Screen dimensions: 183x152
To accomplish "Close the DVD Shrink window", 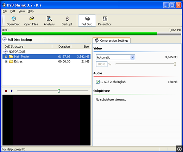I will click(x=178, y=5).
